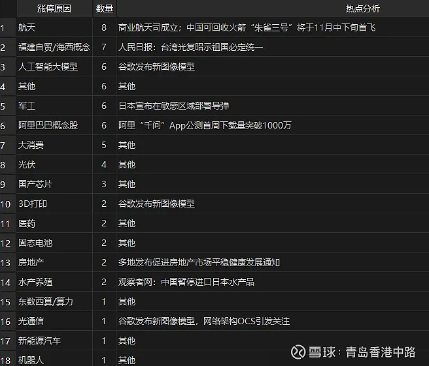Click 其他 analysis in the 东数西算/算力 row

pyautogui.click(x=127, y=302)
